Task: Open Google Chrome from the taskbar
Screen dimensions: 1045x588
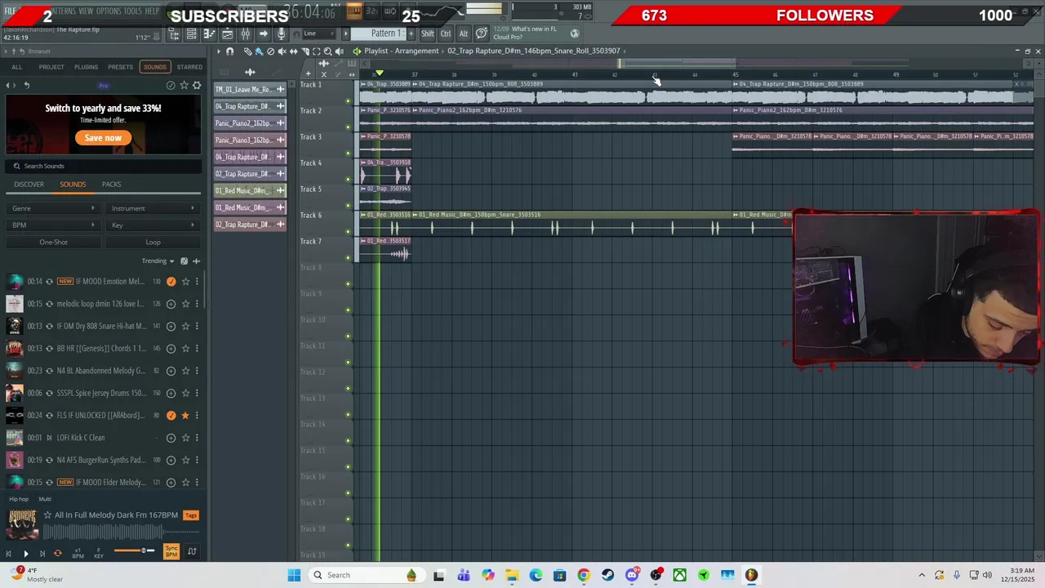Action: pos(583,575)
